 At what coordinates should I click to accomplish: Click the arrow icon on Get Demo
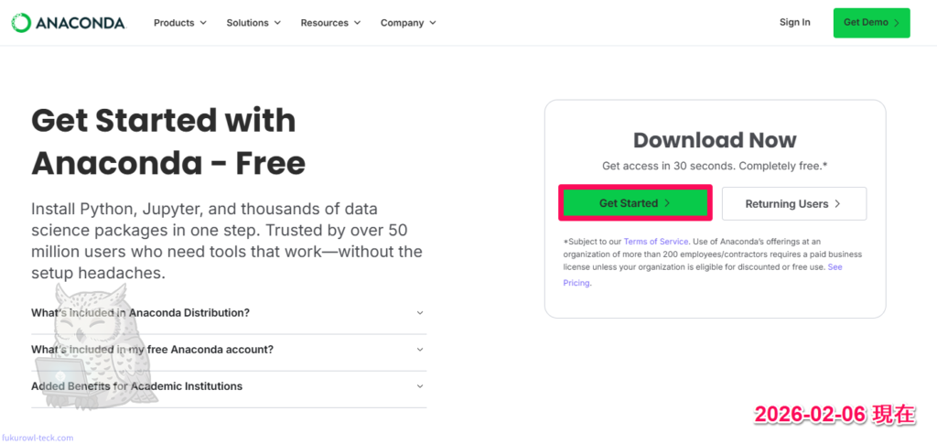tap(896, 22)
